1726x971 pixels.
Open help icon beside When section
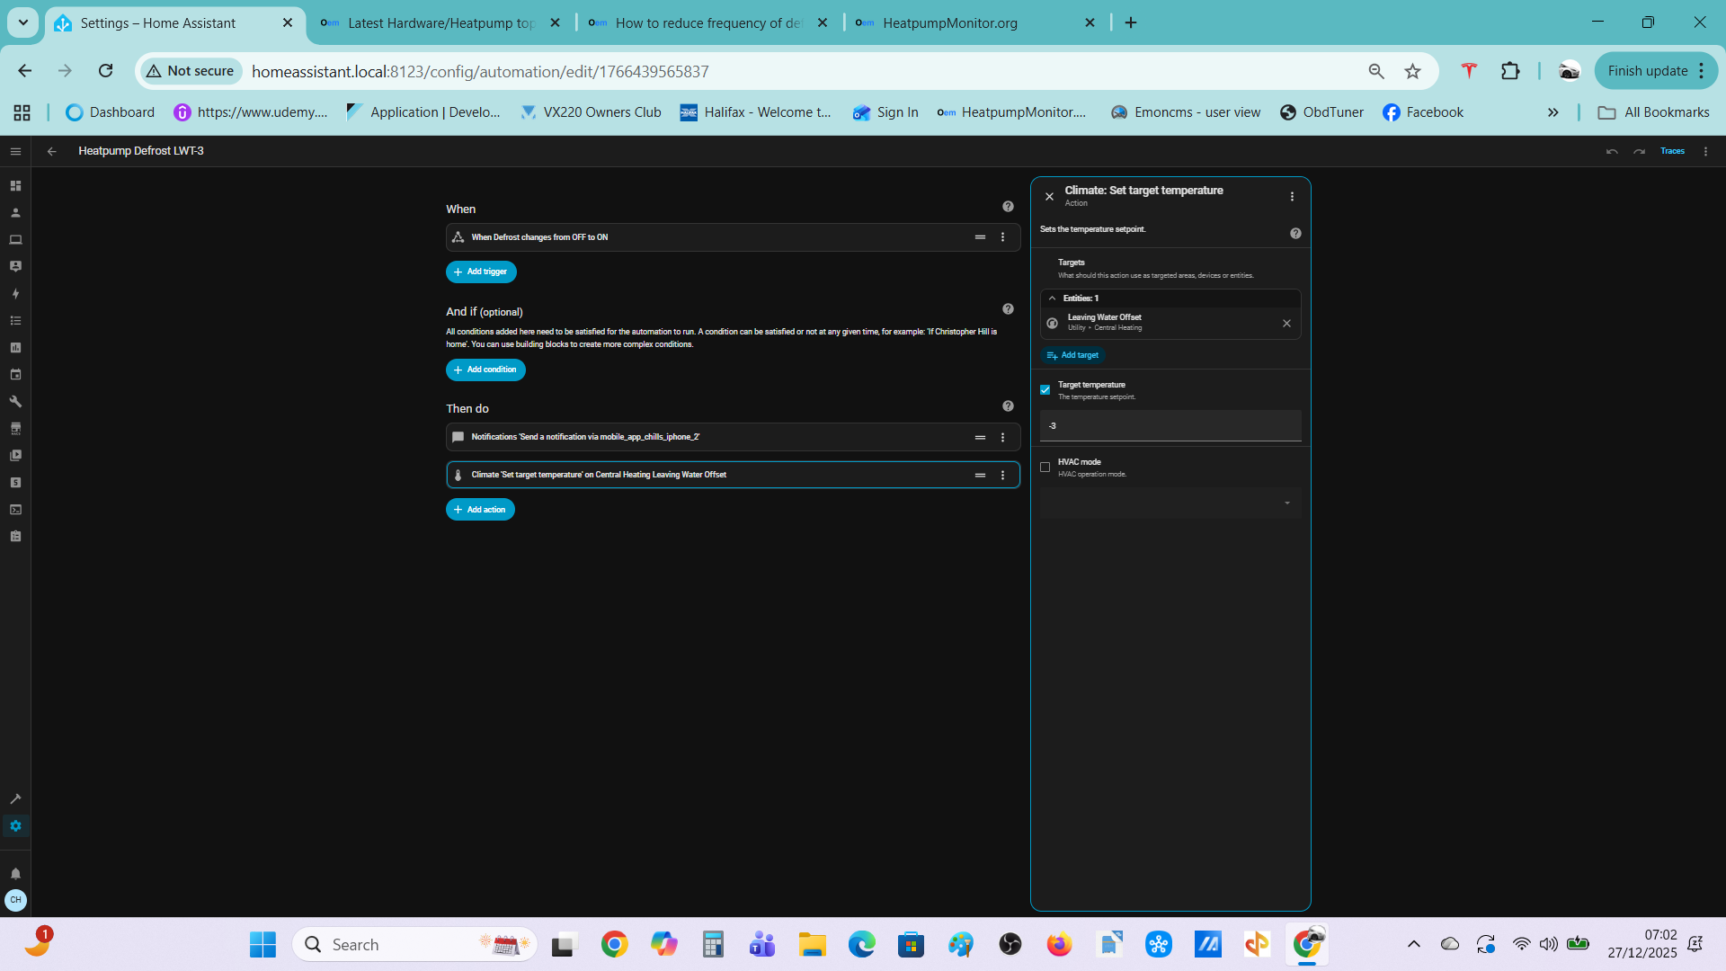click(1008, 207)
